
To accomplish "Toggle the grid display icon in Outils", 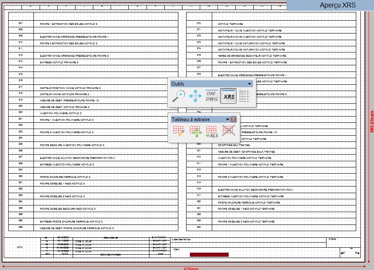I will [245, 96].
